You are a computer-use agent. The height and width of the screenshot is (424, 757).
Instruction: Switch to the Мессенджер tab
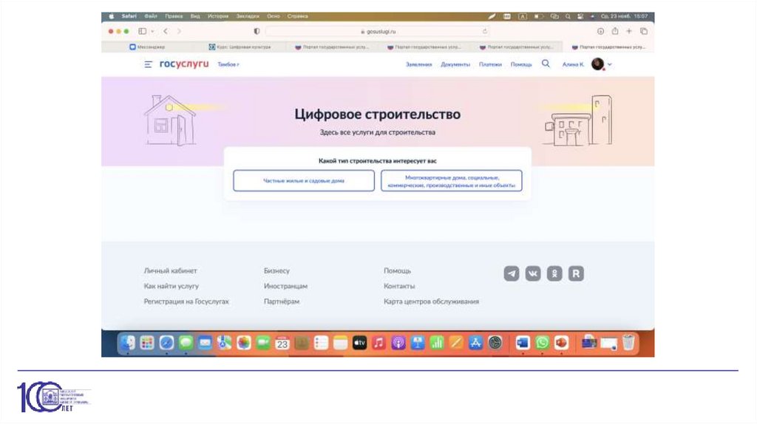(147, 47)
